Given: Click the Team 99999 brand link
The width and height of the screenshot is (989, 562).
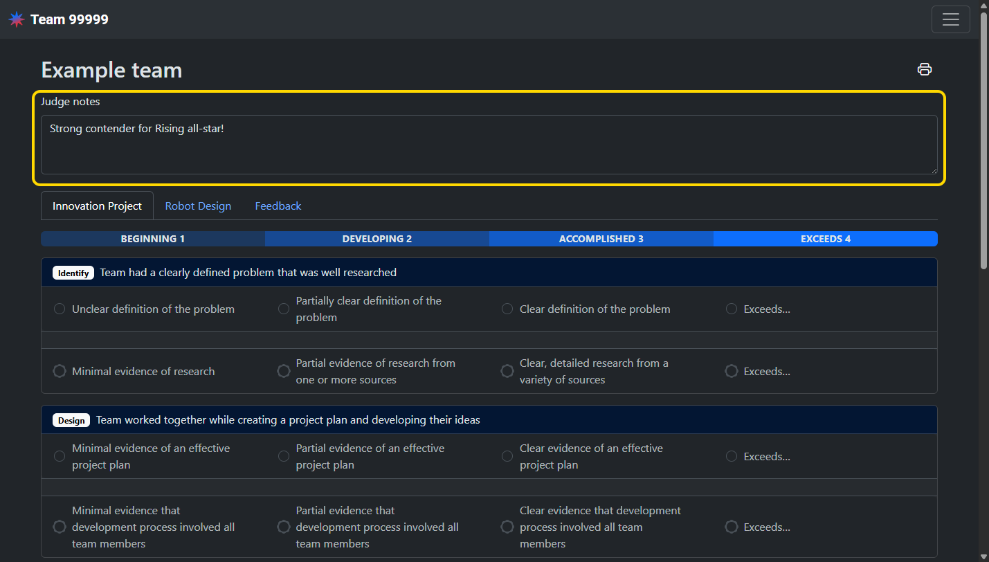Looking at the screenshot, I should point(69,19).
